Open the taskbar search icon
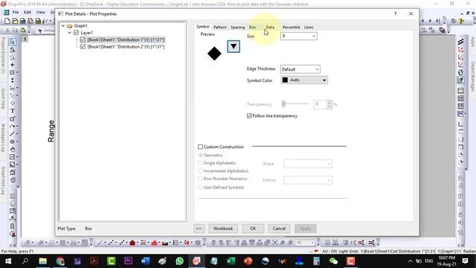476x268 pixels. [x=25, y=261]
